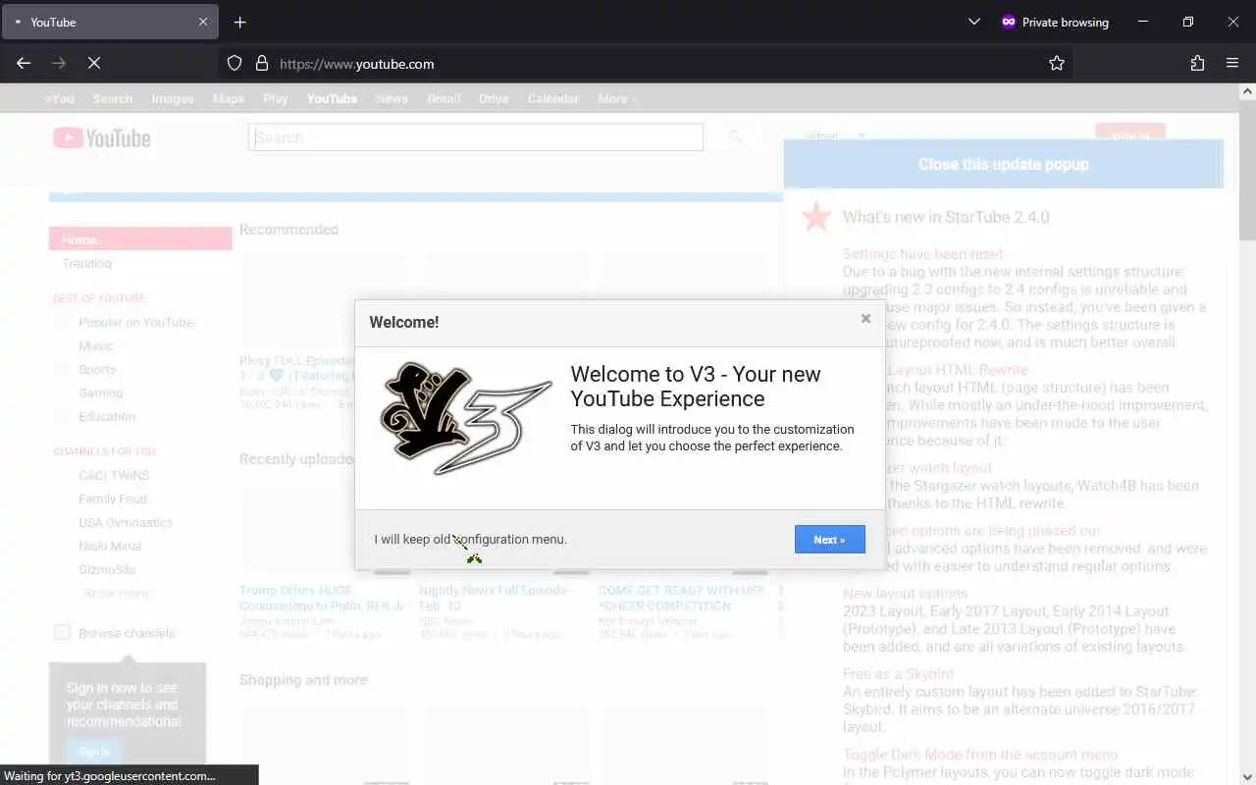
Task: Close the YouTube browser tab
Action: tap(203, 22)
